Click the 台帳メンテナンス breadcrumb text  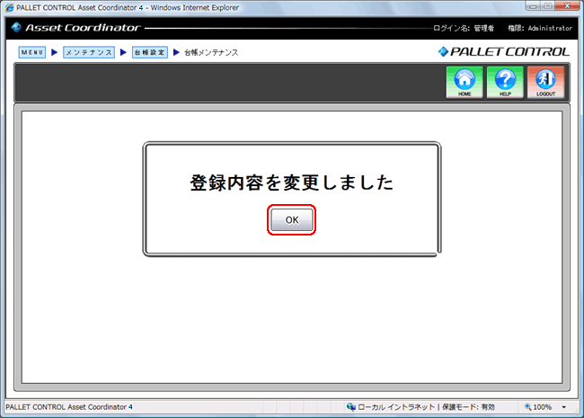pos(211,53)
